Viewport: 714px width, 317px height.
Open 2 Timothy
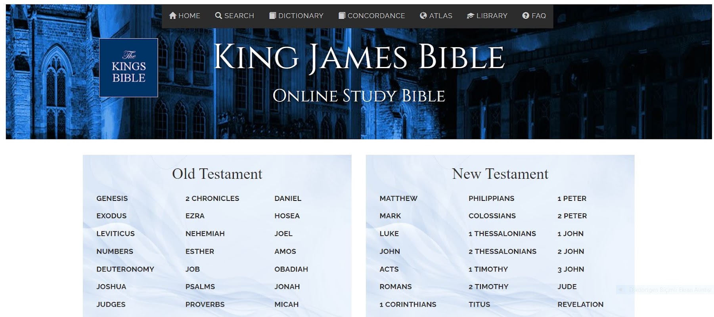(488, 287)
